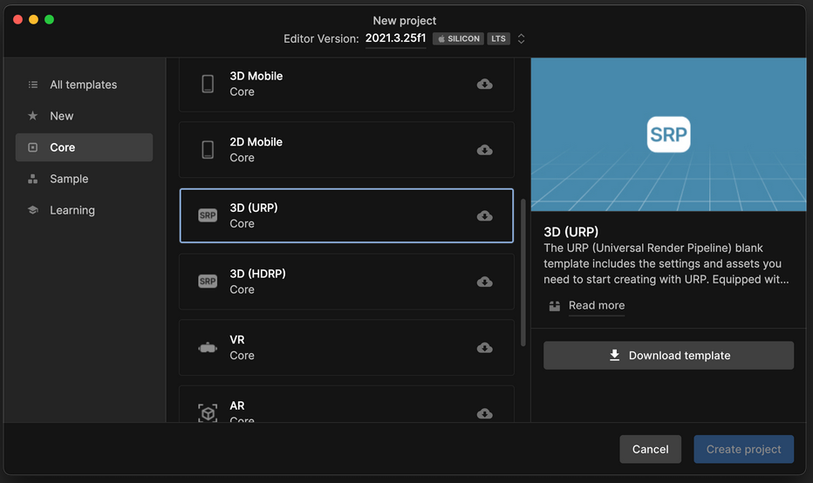Image resolution: width=813 pixels, height=483 pixels.
Task: Click the LTS badge
Action: point(498,39)
